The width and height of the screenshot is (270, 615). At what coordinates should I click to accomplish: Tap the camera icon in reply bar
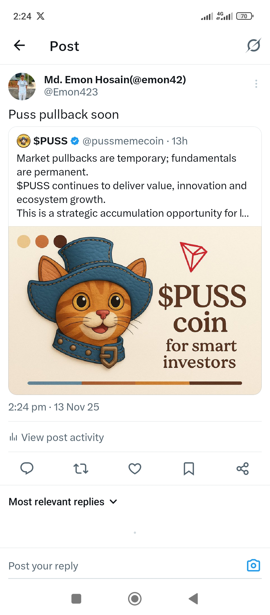253,565
